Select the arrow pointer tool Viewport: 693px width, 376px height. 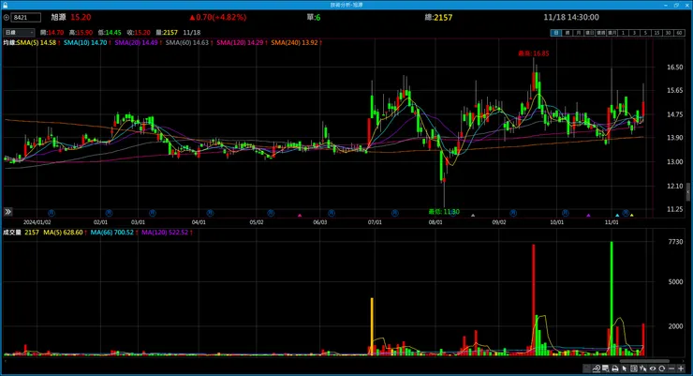[x=624, y=368]
